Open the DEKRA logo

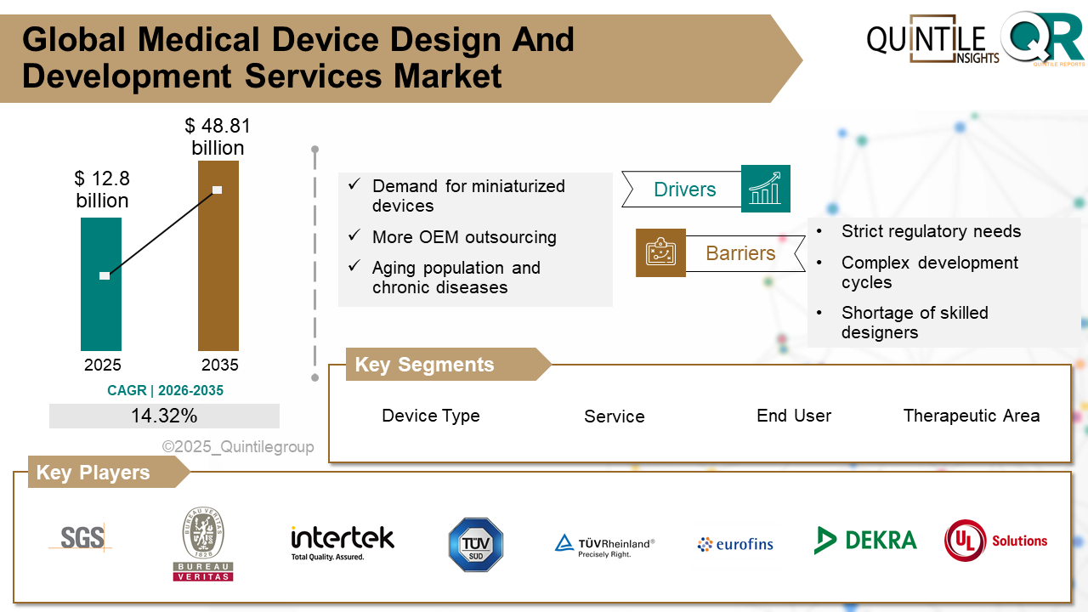pyautogui.click(x=865, y=540)
